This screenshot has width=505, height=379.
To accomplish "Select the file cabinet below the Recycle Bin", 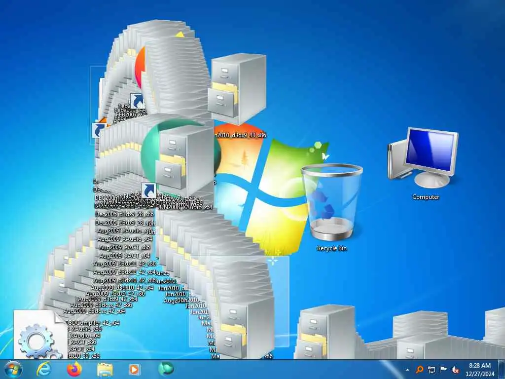I will click(x=326, y=332).
